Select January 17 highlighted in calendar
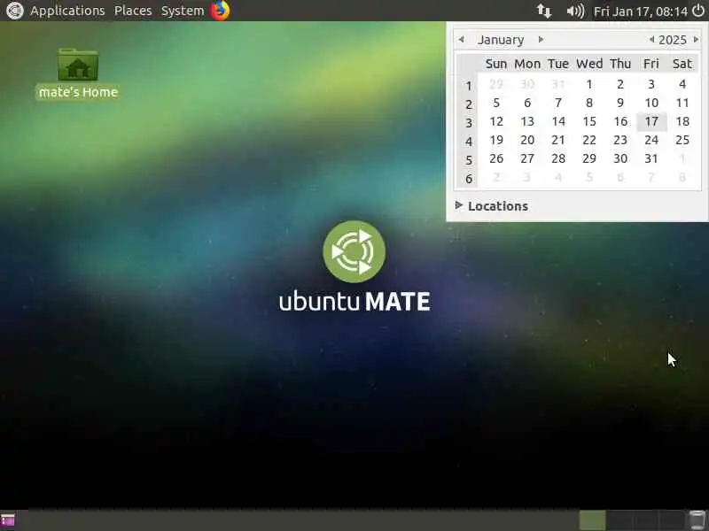Image resolution: width=709 pixels, height=531 pixels. (651, 121)
